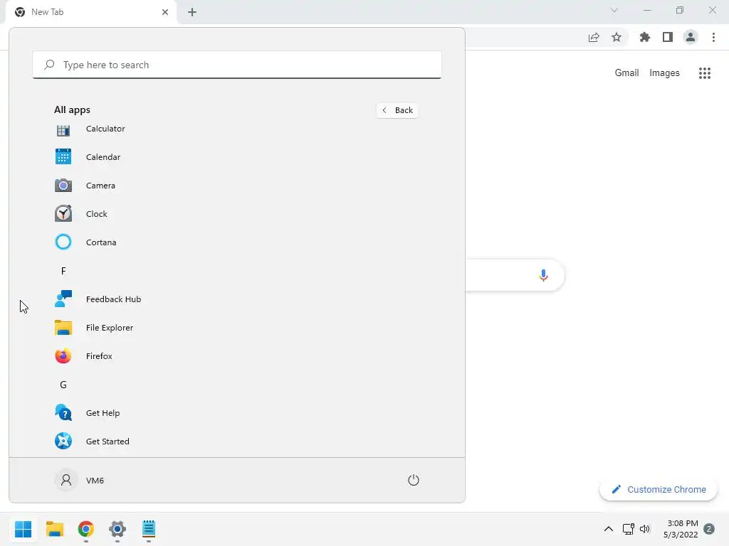Open the notification count badge
Image resolution: width=729 pixels, height=546 pixels.
709,529
